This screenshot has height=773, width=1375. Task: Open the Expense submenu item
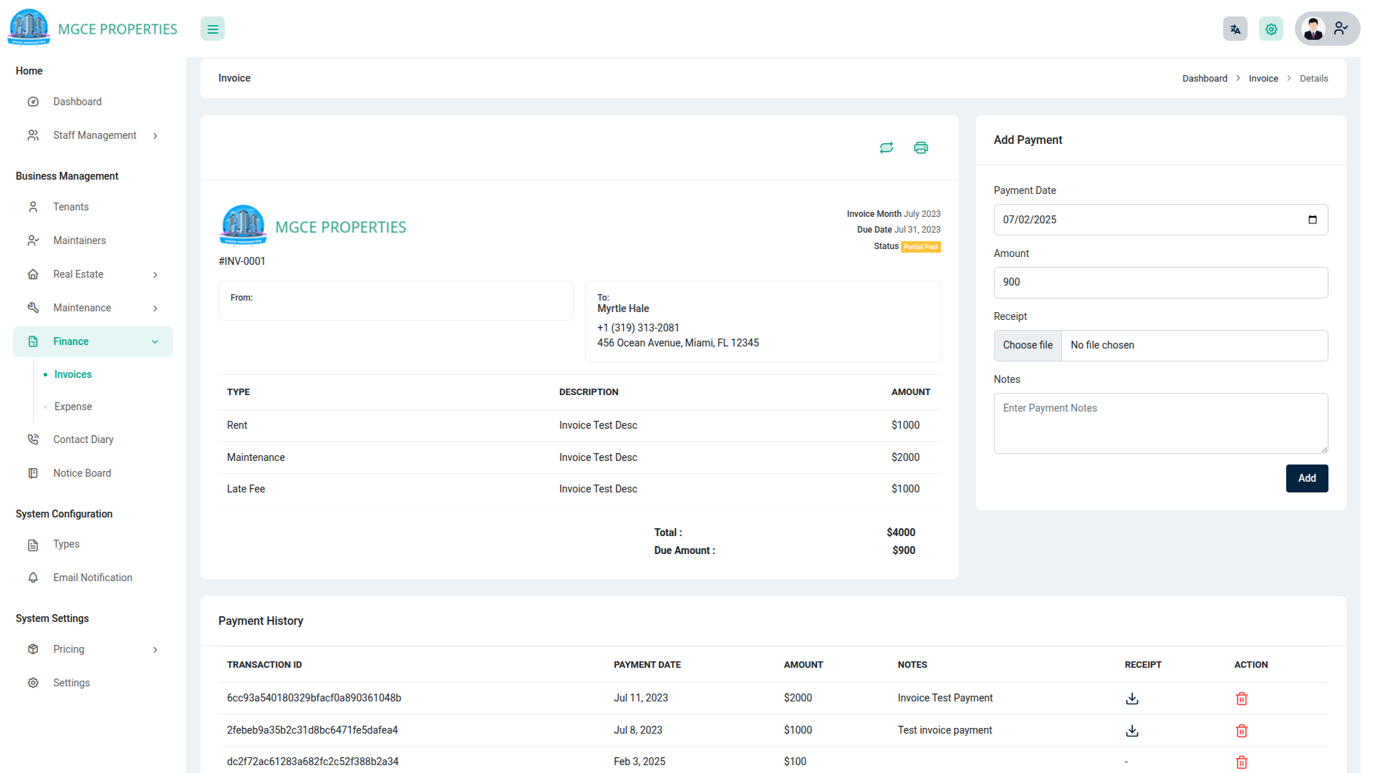tap(73, 407)
